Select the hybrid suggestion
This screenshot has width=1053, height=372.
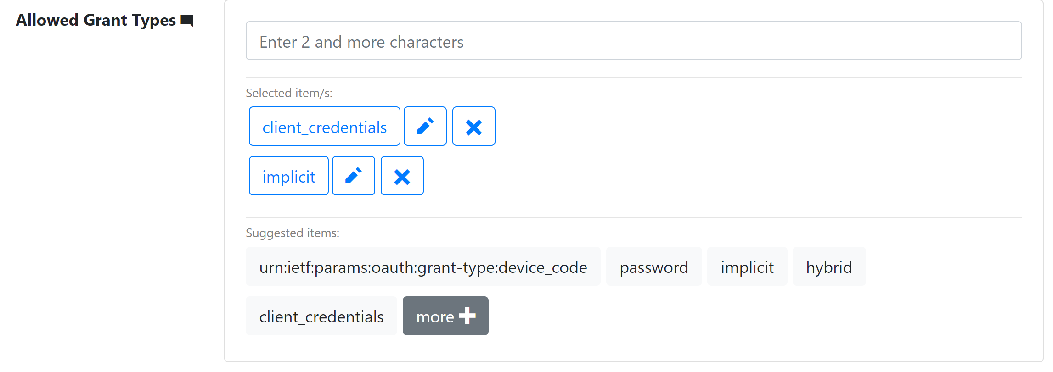tap(828, 267)
